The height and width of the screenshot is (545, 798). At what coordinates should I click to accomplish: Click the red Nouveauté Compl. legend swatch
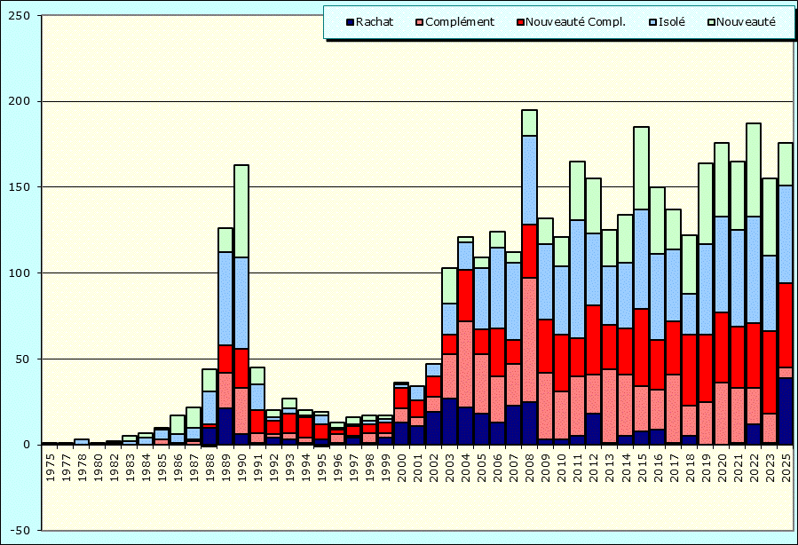coord(519,22)
